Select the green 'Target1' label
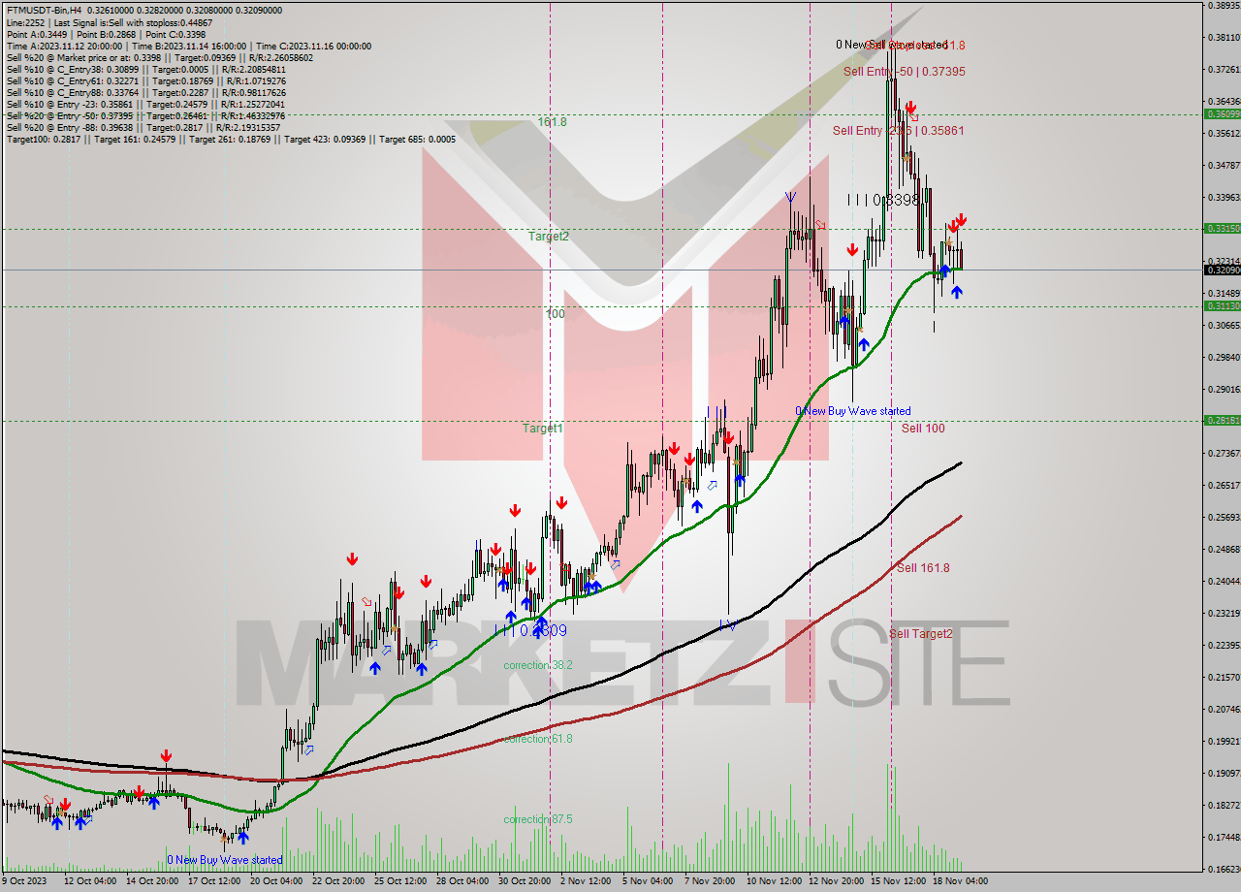 [543, 428]
